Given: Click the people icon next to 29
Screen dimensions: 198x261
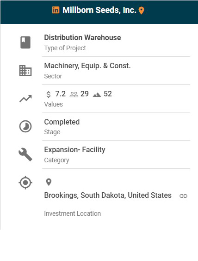Looking at the screenshot, I should [x=74, y=95].
